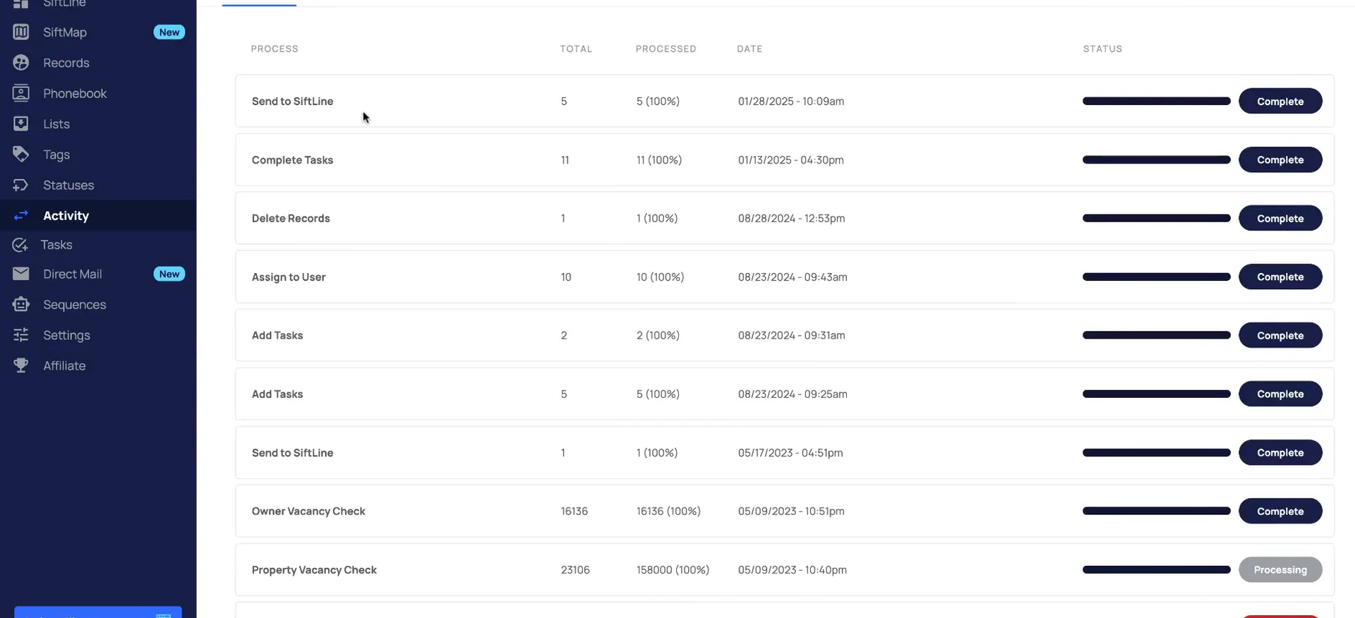Screen dimensions: 1355x618
Task: Click progress bar of Complete Tasks row
Action: tap(1157, 159)
